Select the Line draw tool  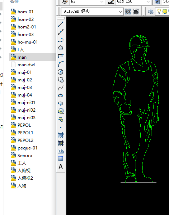pyautogui.click(x=61, y=24)
